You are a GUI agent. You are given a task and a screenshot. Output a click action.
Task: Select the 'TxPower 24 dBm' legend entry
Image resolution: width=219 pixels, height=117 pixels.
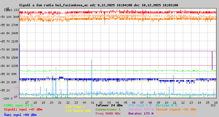click(109, 105)
